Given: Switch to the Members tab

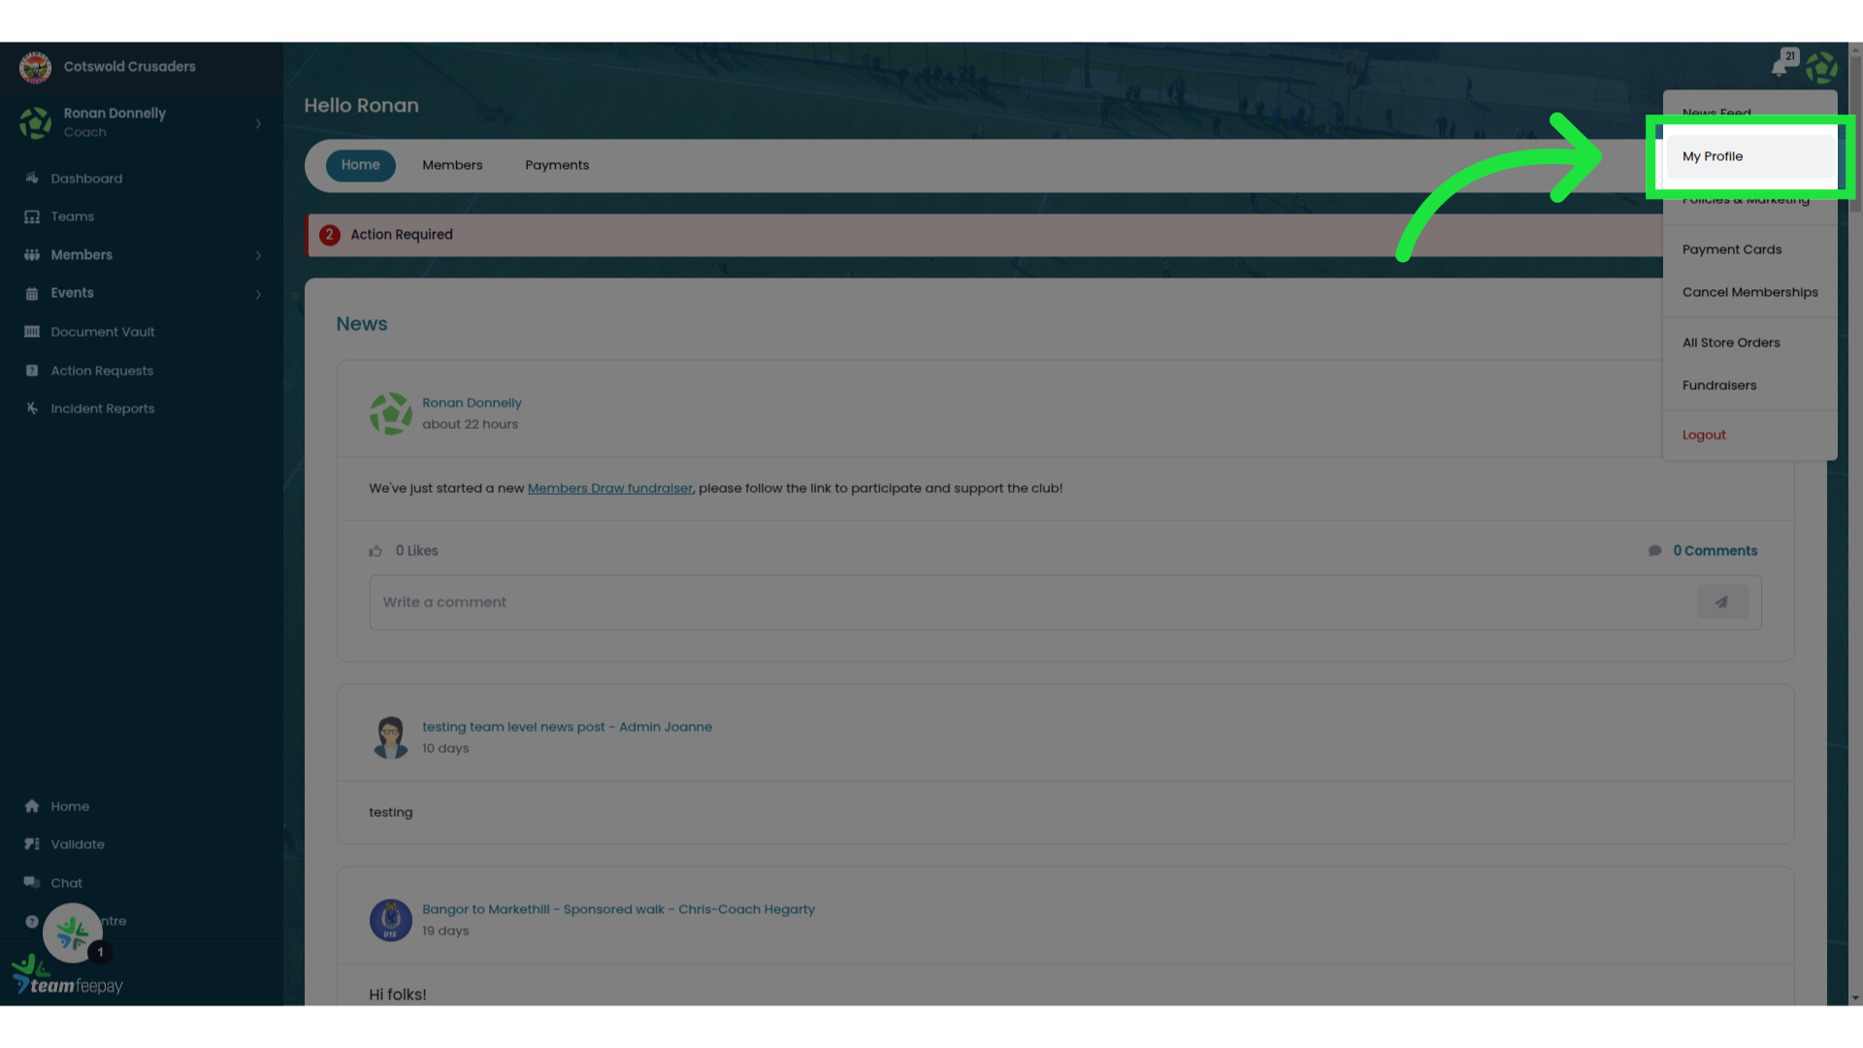Looking at the screenshot, I should (452, 165).
